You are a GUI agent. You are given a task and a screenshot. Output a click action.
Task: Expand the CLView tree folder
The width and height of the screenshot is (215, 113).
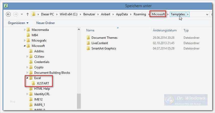click(27, 57)
